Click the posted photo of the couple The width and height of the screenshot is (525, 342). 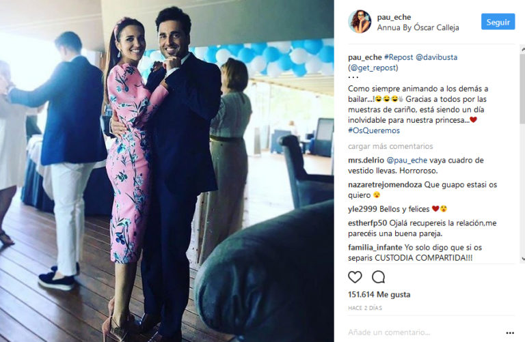pos(167,171)
